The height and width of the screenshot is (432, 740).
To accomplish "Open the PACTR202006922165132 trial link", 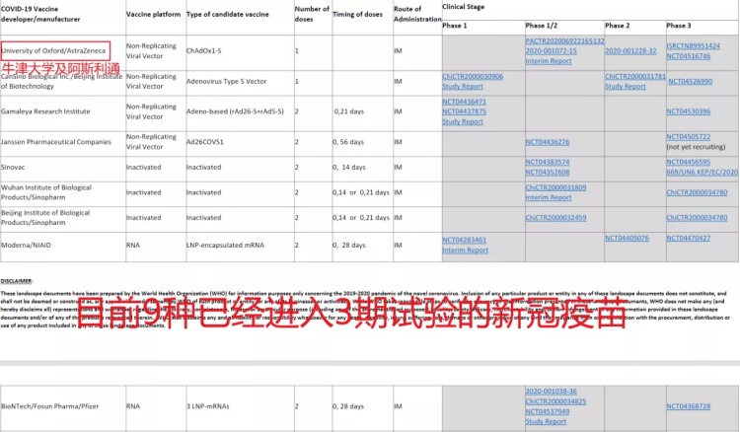I will tap(564, 41).
